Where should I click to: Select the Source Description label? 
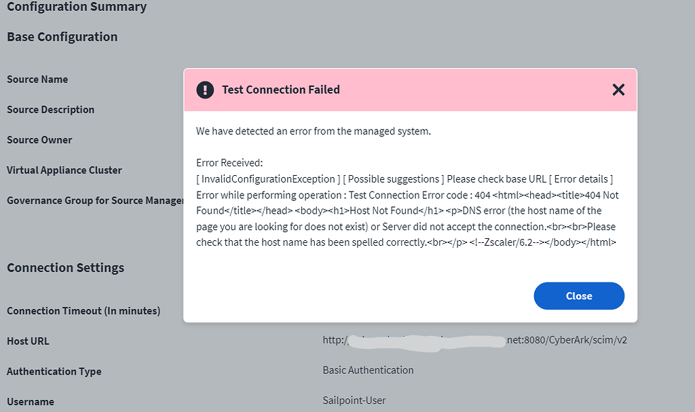(x=51, y=110)
